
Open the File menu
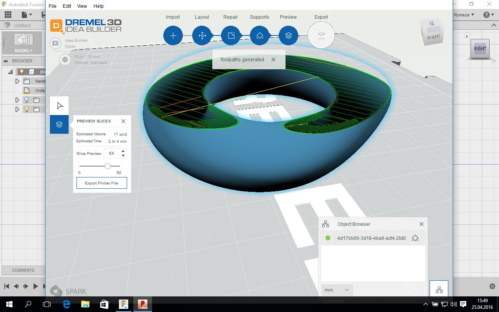coord(52,6)
